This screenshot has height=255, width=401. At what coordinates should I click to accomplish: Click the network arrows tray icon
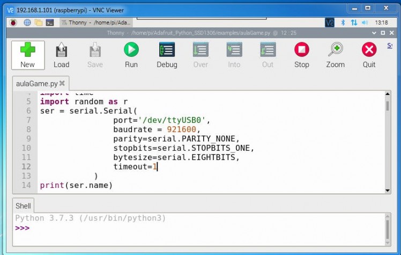point(354,23)
